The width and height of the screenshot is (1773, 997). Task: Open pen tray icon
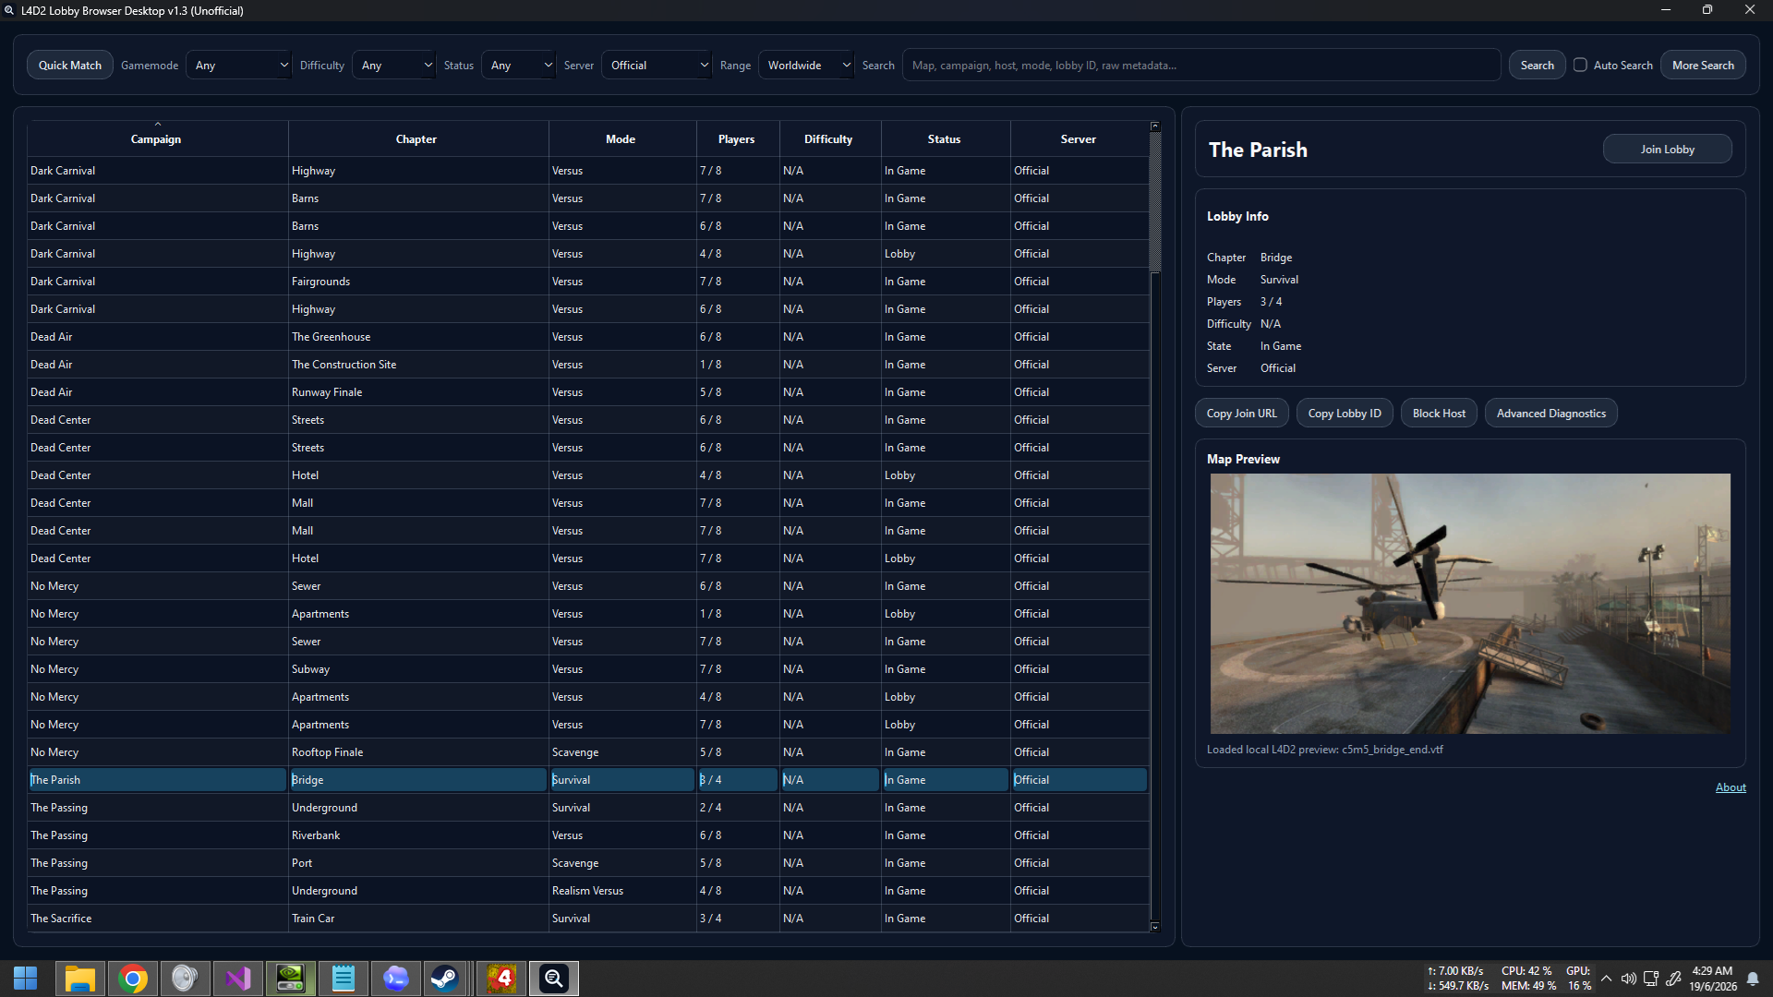click(1673, 979)
